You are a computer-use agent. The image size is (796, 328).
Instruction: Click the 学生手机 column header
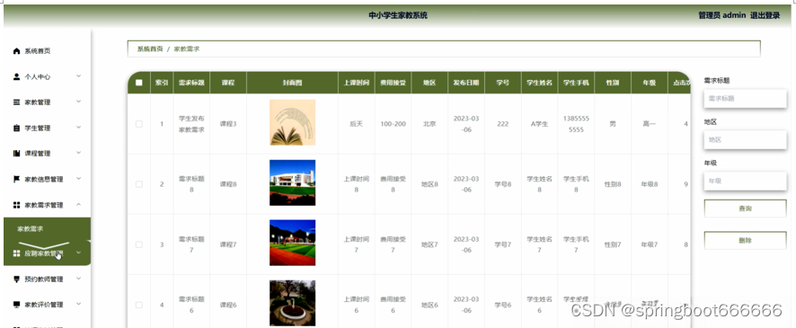pos(576,83)
